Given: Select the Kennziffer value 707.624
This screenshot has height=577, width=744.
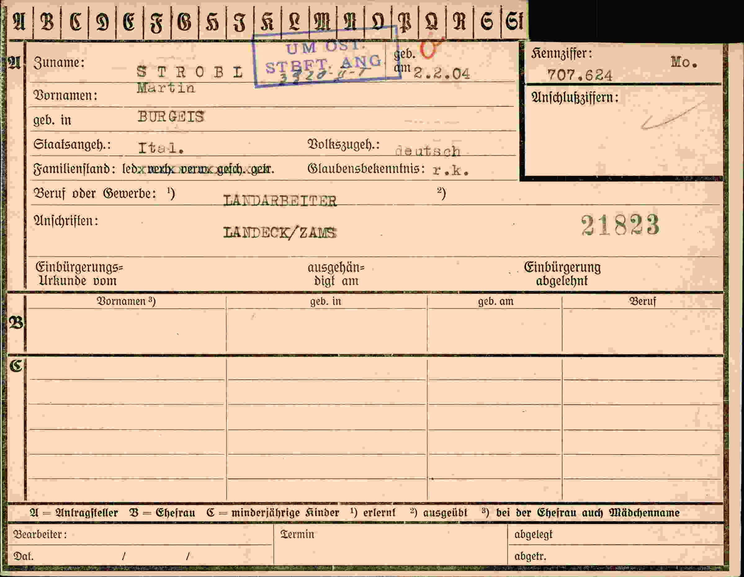Looking at the screenshot, I should [x=580, y=75].
